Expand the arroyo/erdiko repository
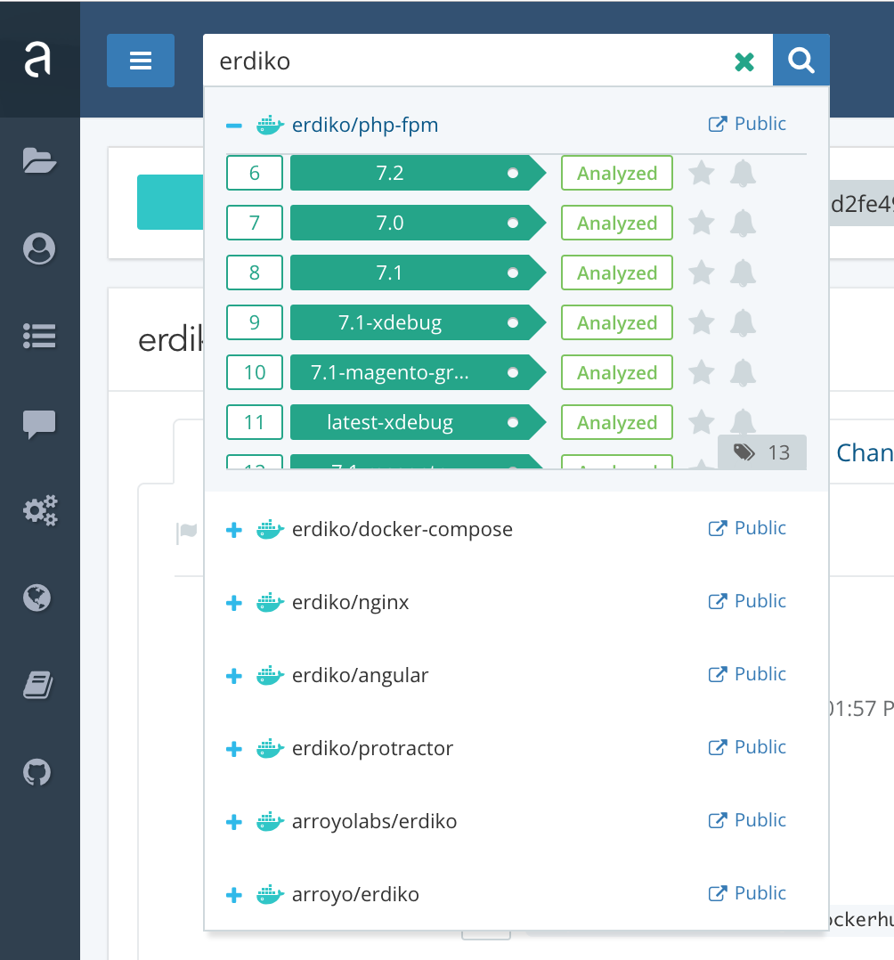Viewport: 894px width, 960px height. pyautogui.click(x=234, y=895)
